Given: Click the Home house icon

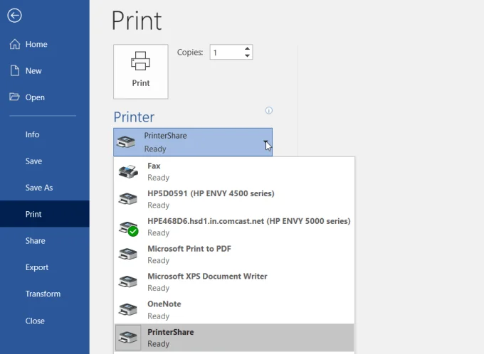Looking at the screenshot, I should [x=14, y=44].
